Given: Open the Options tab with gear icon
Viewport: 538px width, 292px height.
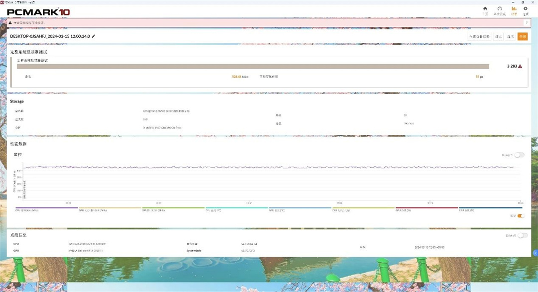Looking at the screenshot, I should pos(526,10).
